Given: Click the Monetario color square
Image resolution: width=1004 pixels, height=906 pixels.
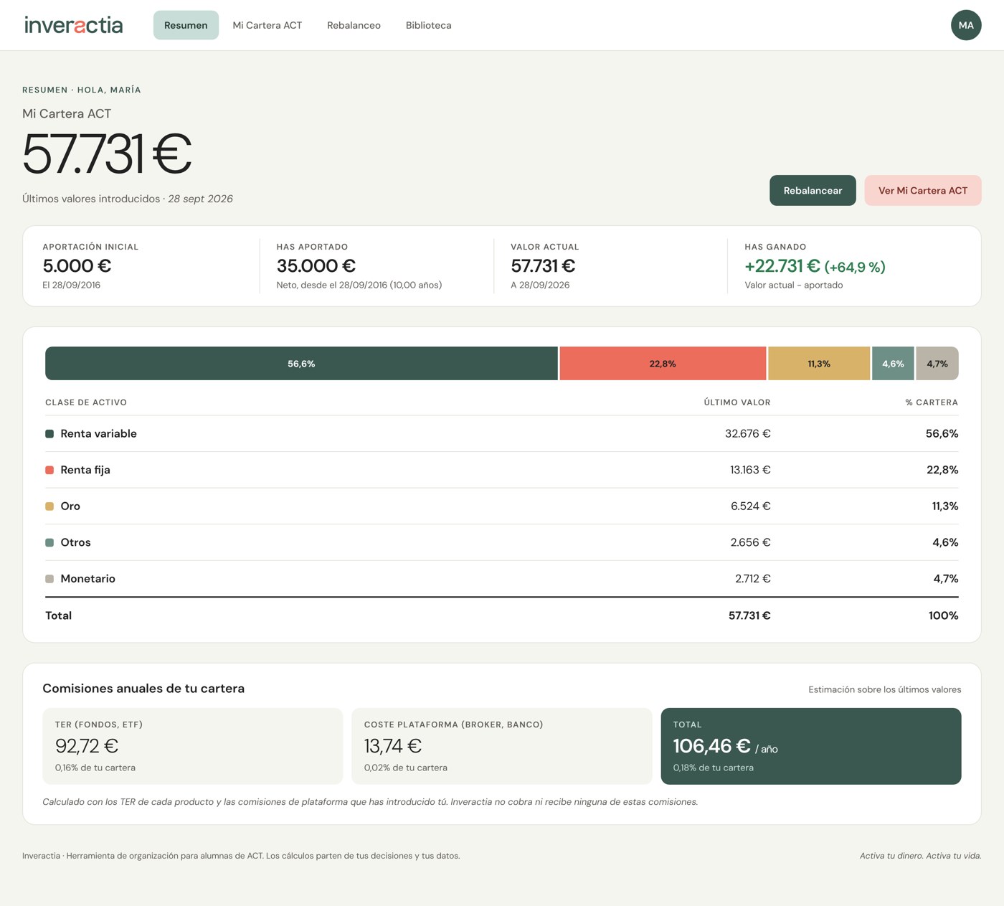Looking at the screenshot, I should (x=49, y=579).
